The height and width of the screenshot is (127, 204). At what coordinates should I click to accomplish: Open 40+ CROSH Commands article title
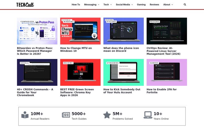pos(35,92)
